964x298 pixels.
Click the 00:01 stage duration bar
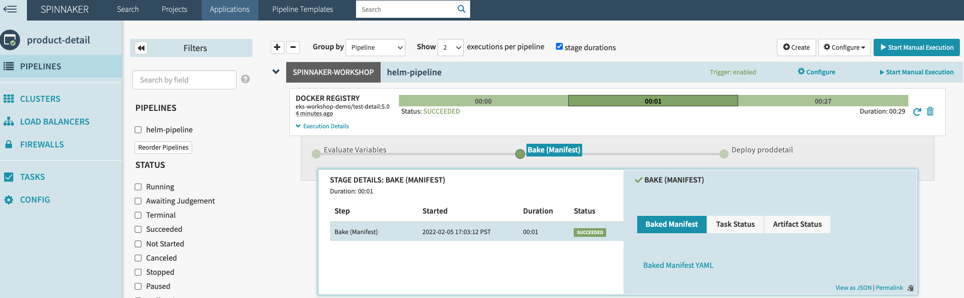pos(653,101)
